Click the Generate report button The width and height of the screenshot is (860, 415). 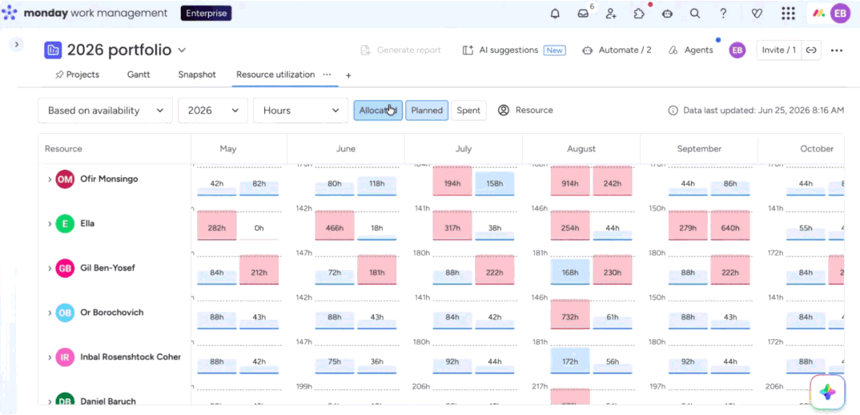pyautogui.click(x=401, y=50)
